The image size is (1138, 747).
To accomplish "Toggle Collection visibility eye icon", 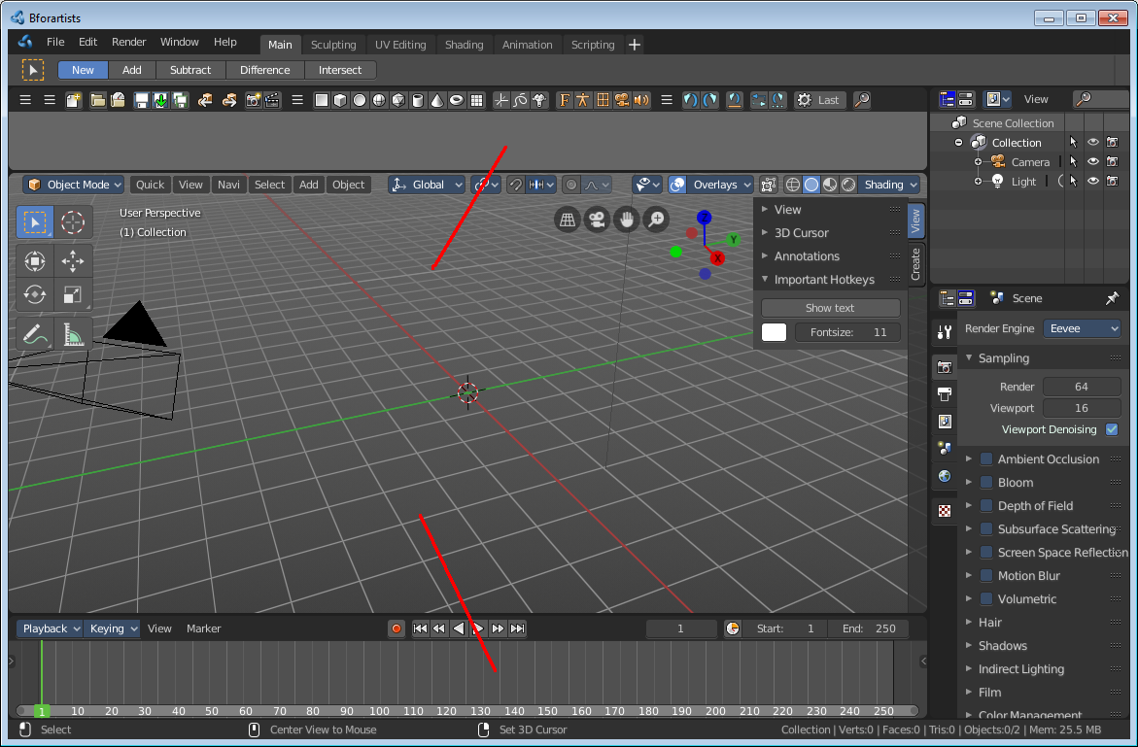I will (1093, 142).
